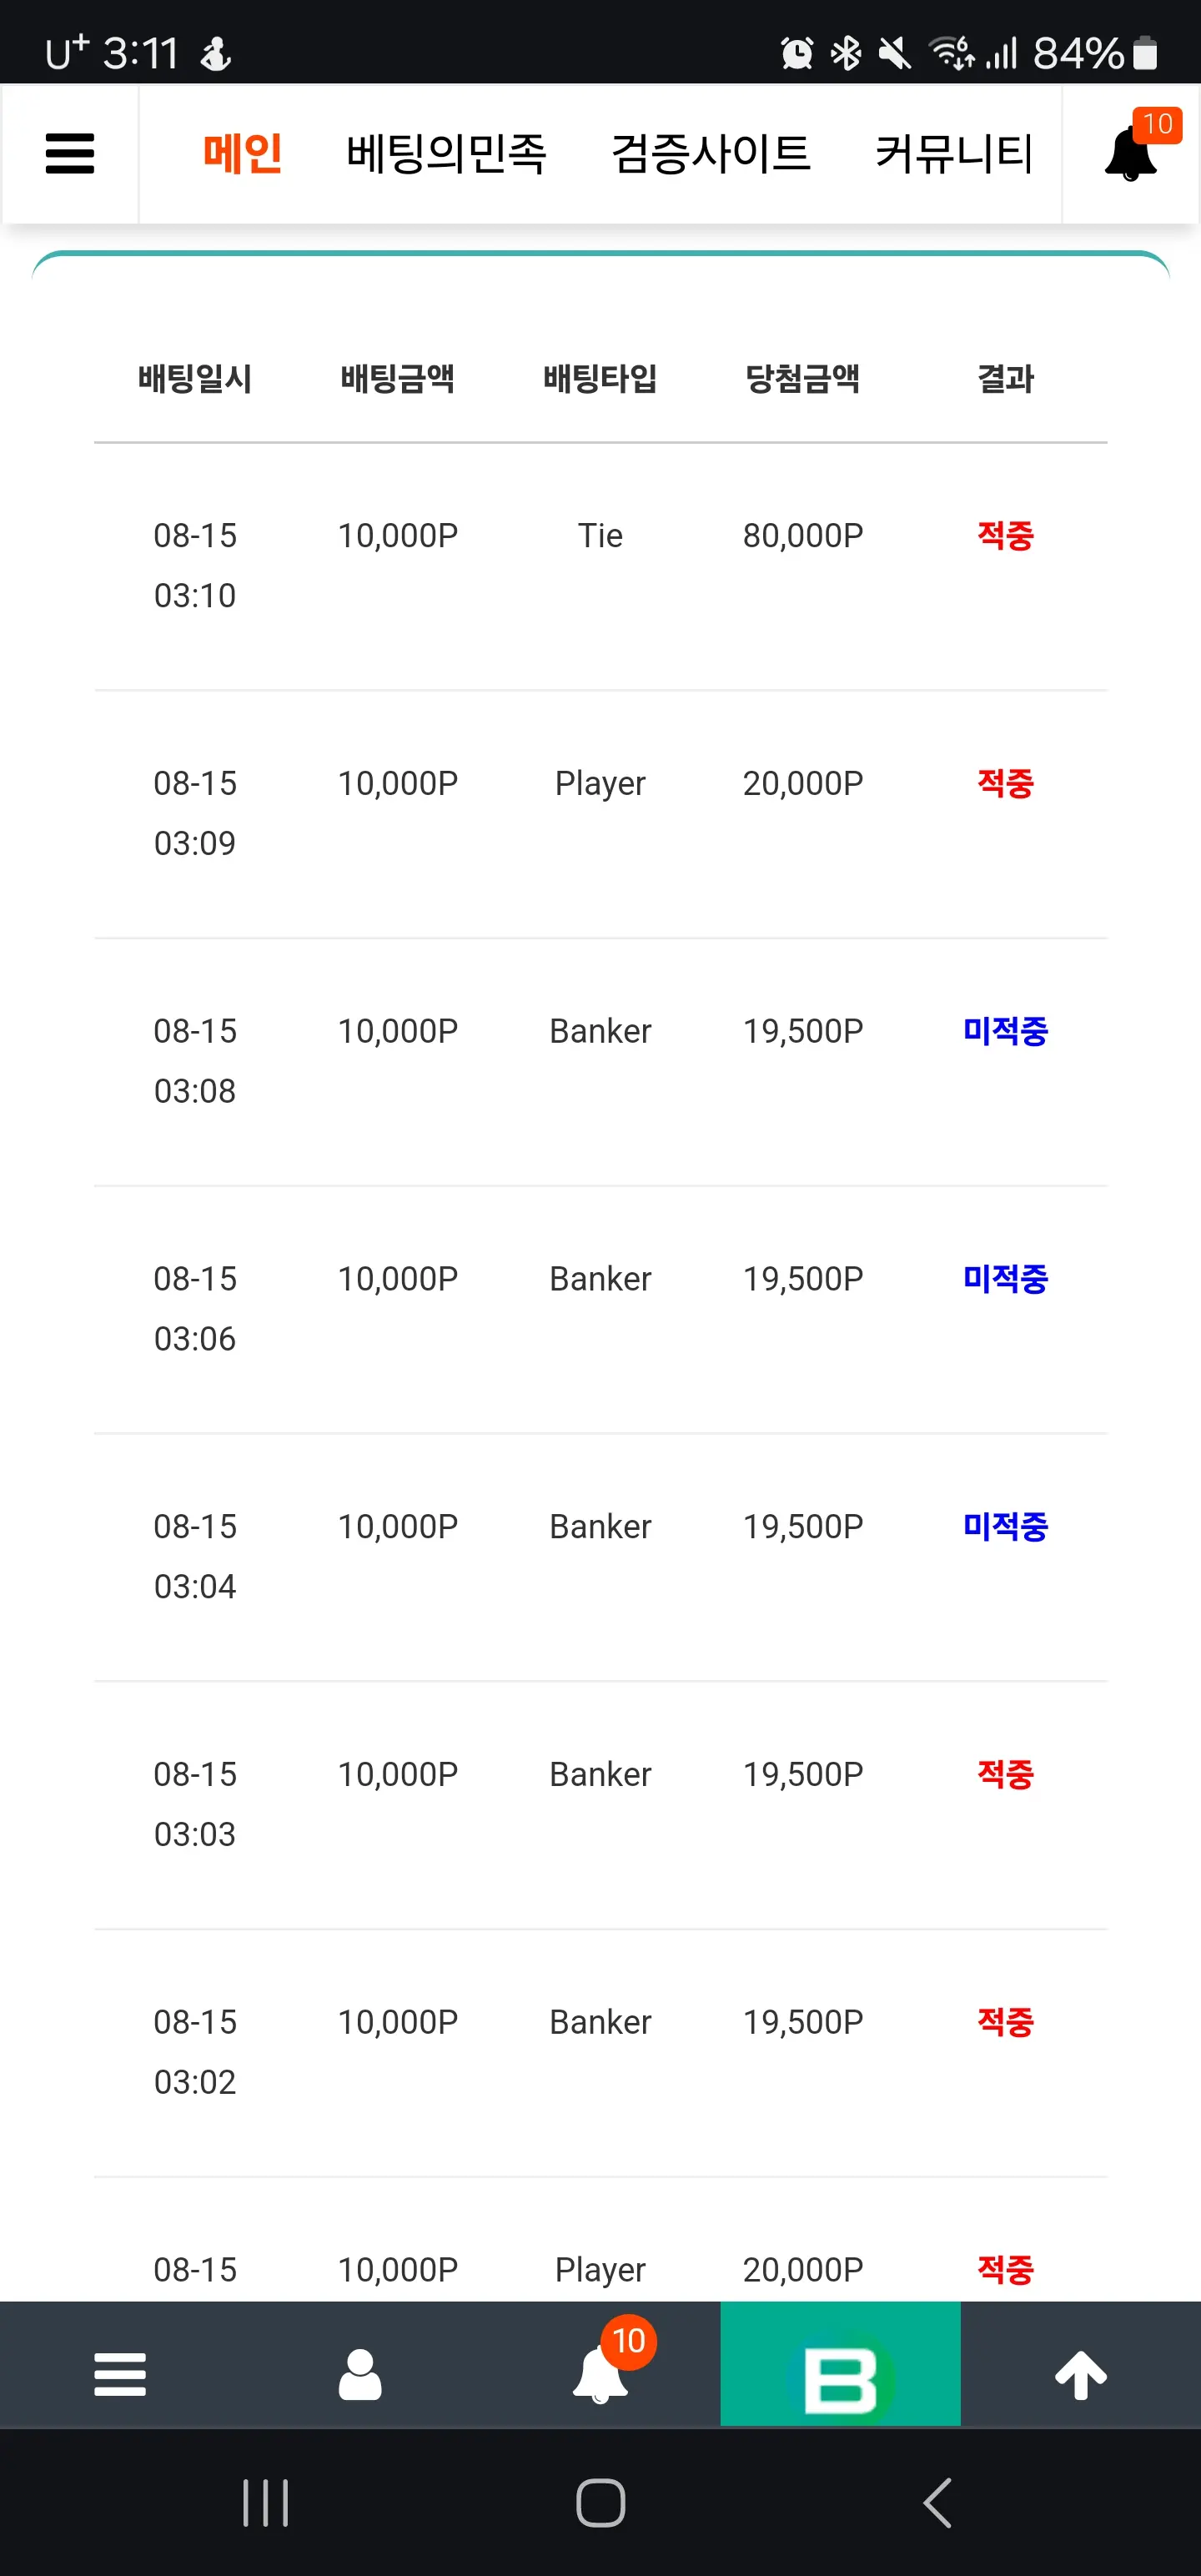This screenshot has width=1201, height=2576.
Task: Tap the 적중 result at 03:03
Action: [x=1005, y=1774]
